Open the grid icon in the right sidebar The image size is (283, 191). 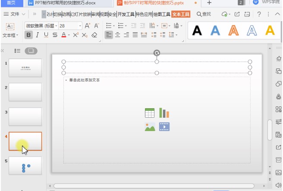coord(279,110)
